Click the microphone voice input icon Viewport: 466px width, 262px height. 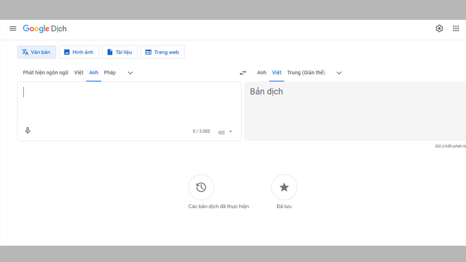coord(27,130)
